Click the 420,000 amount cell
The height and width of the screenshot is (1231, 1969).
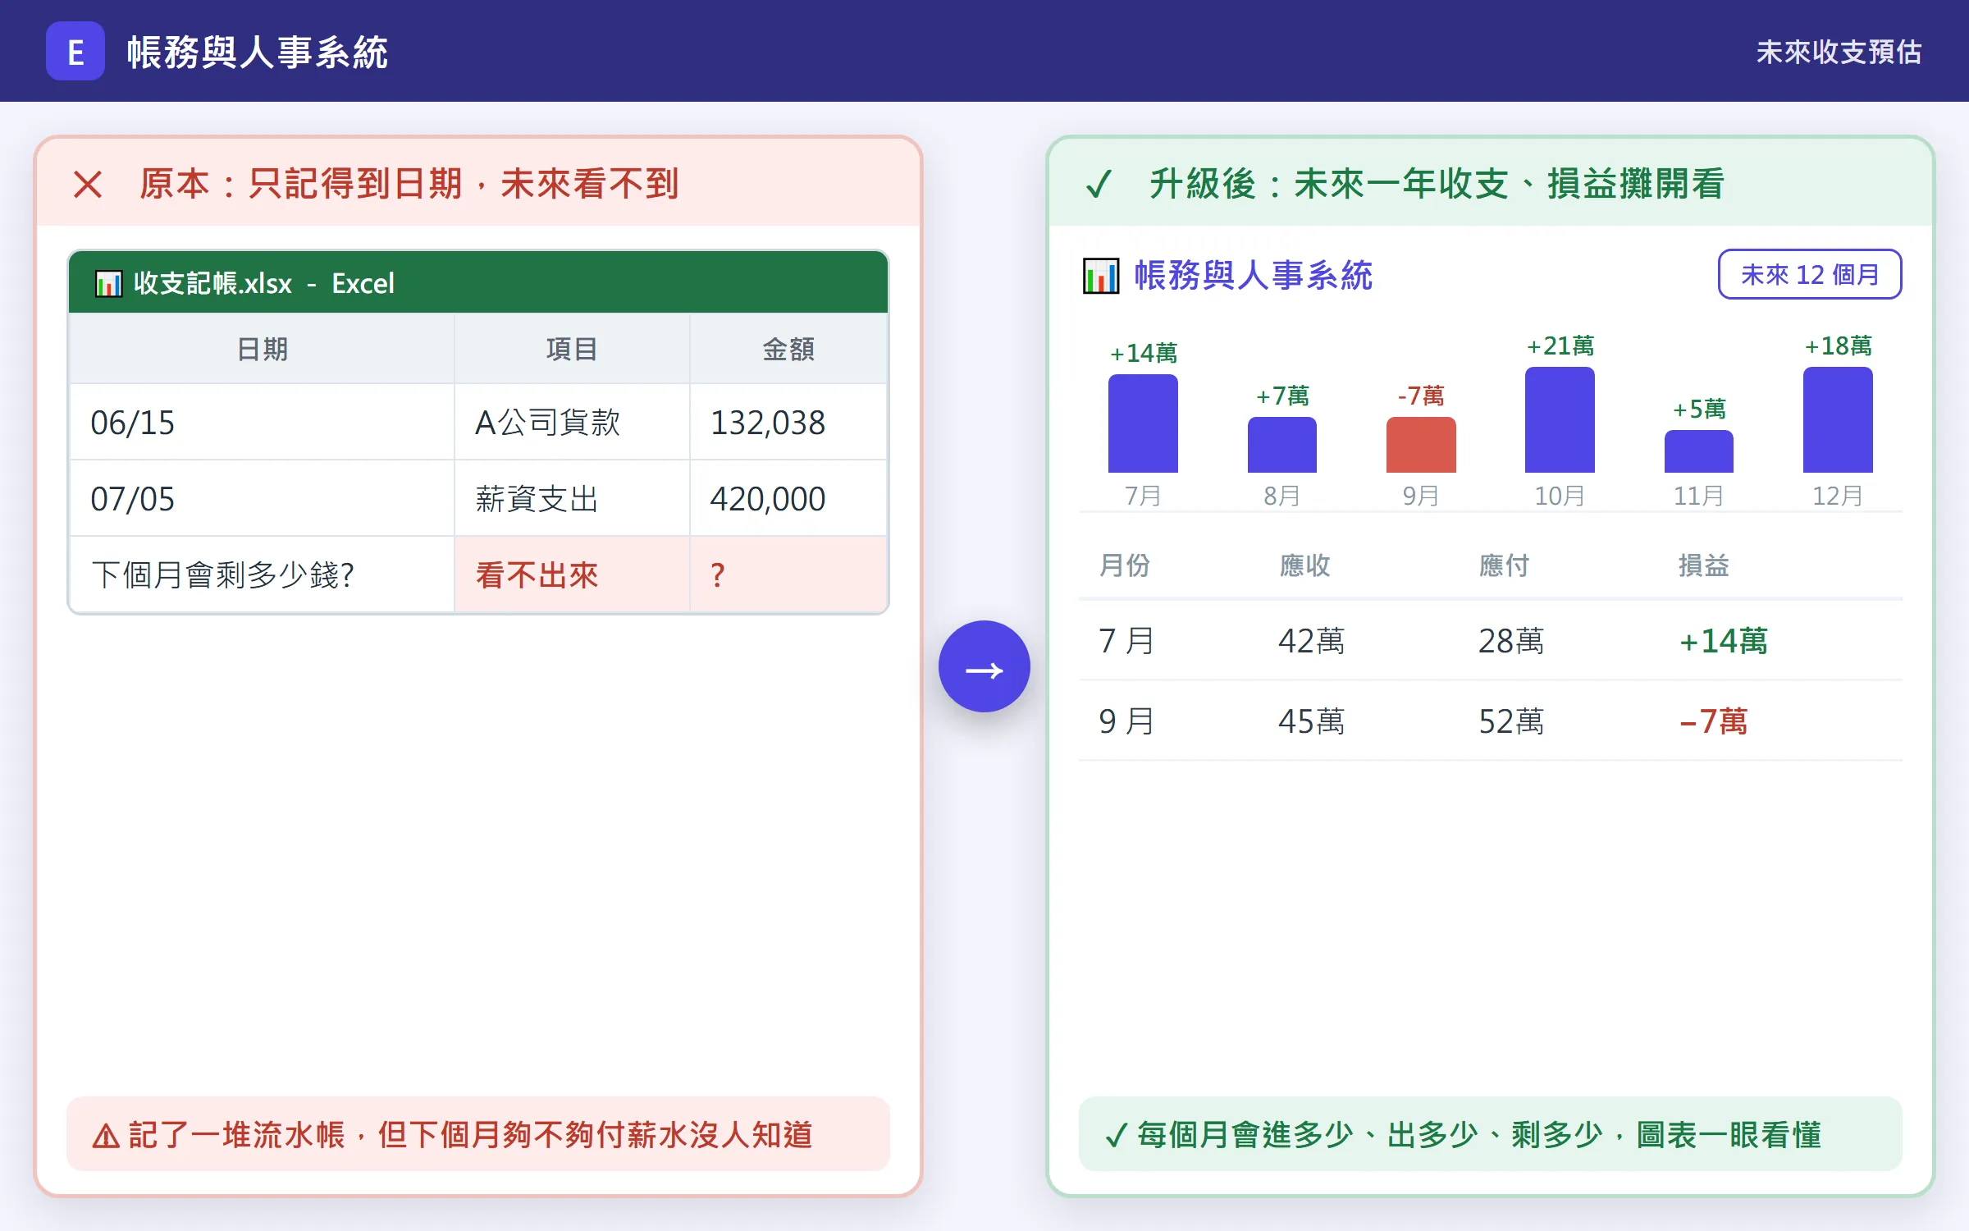point(788,499)
